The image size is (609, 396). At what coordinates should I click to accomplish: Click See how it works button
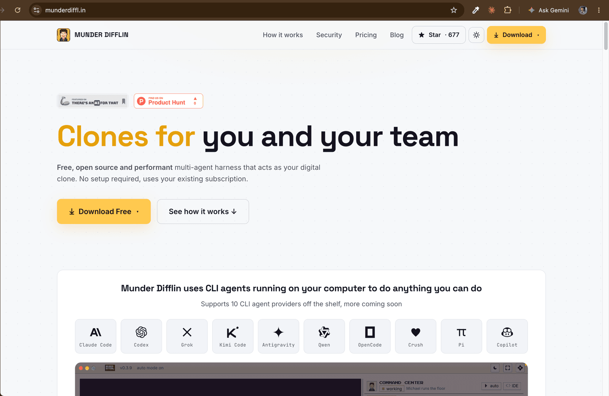(x=203, y=212)
